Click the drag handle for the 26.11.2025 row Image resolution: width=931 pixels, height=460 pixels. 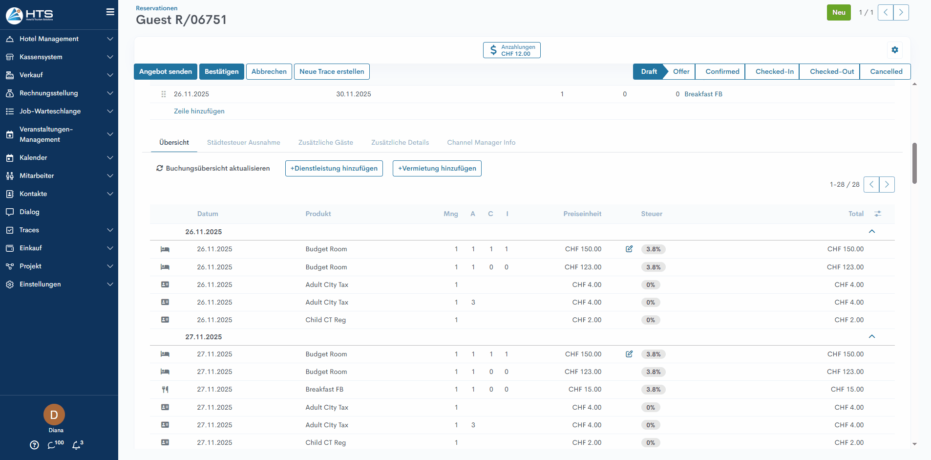(164, 94)
